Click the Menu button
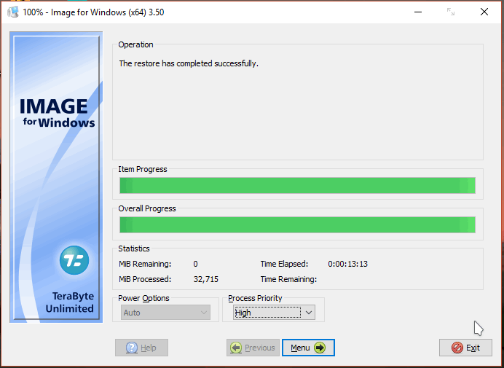The width and height of the screenshot is (504, 368). (x=308, y=348)
